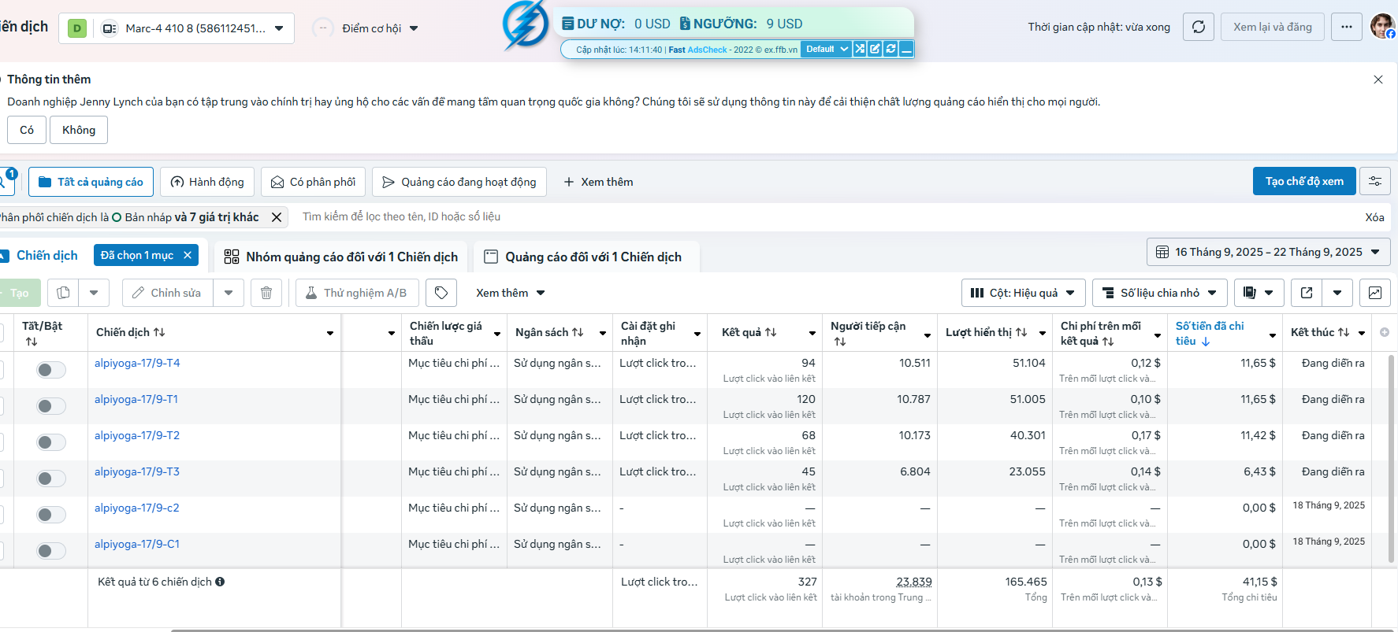Click the export share icon
1398x632 pixels.
1307,293
